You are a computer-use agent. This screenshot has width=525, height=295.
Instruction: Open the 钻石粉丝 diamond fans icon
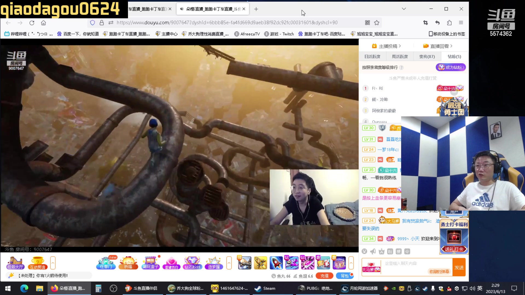[x=192, y=263]
